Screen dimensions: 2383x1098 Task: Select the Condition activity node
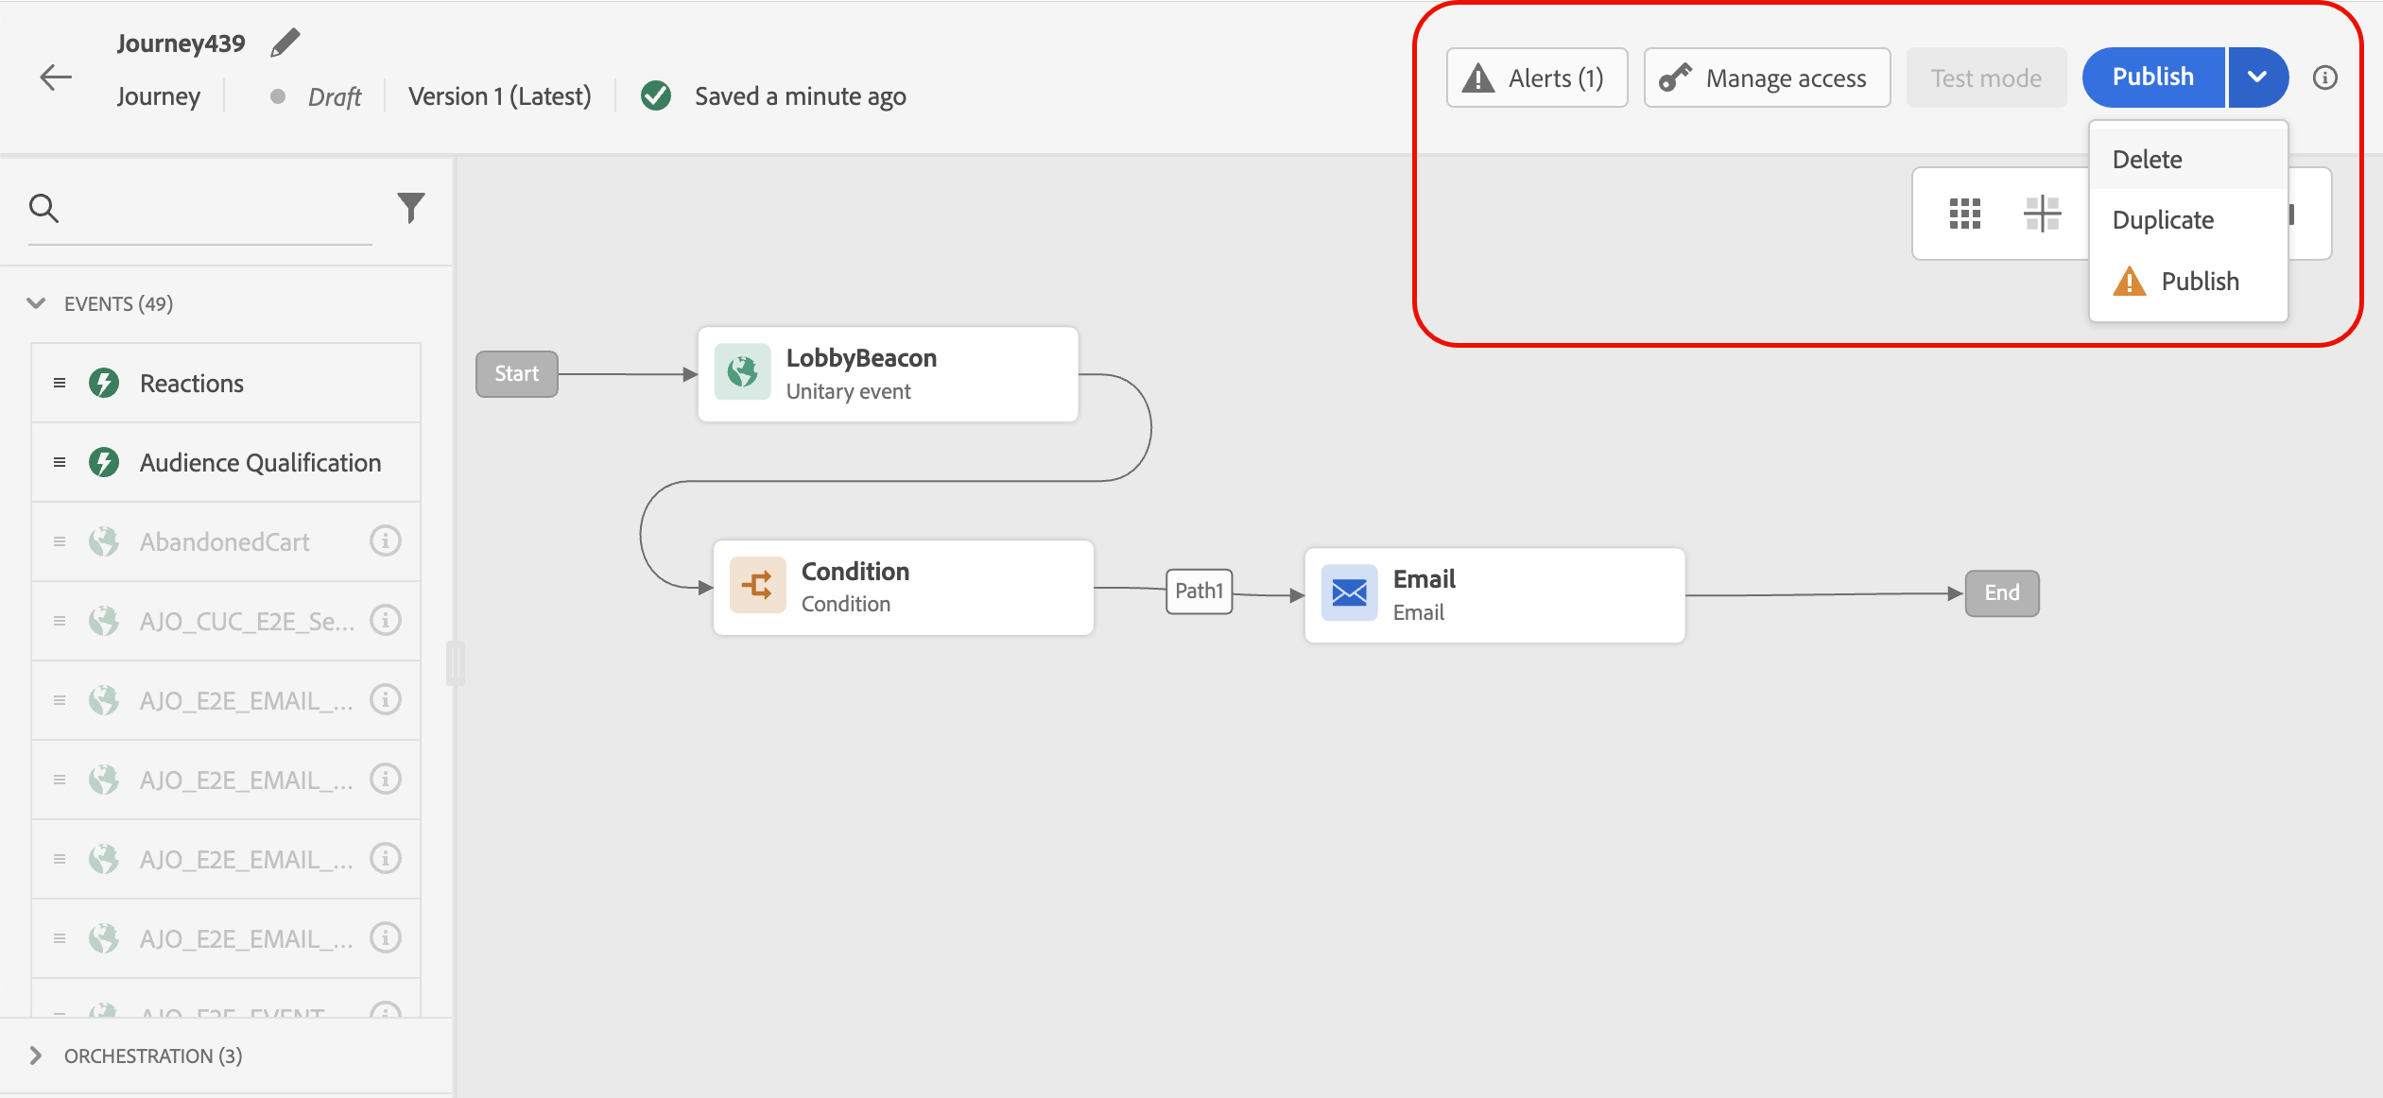pos(903,587)
